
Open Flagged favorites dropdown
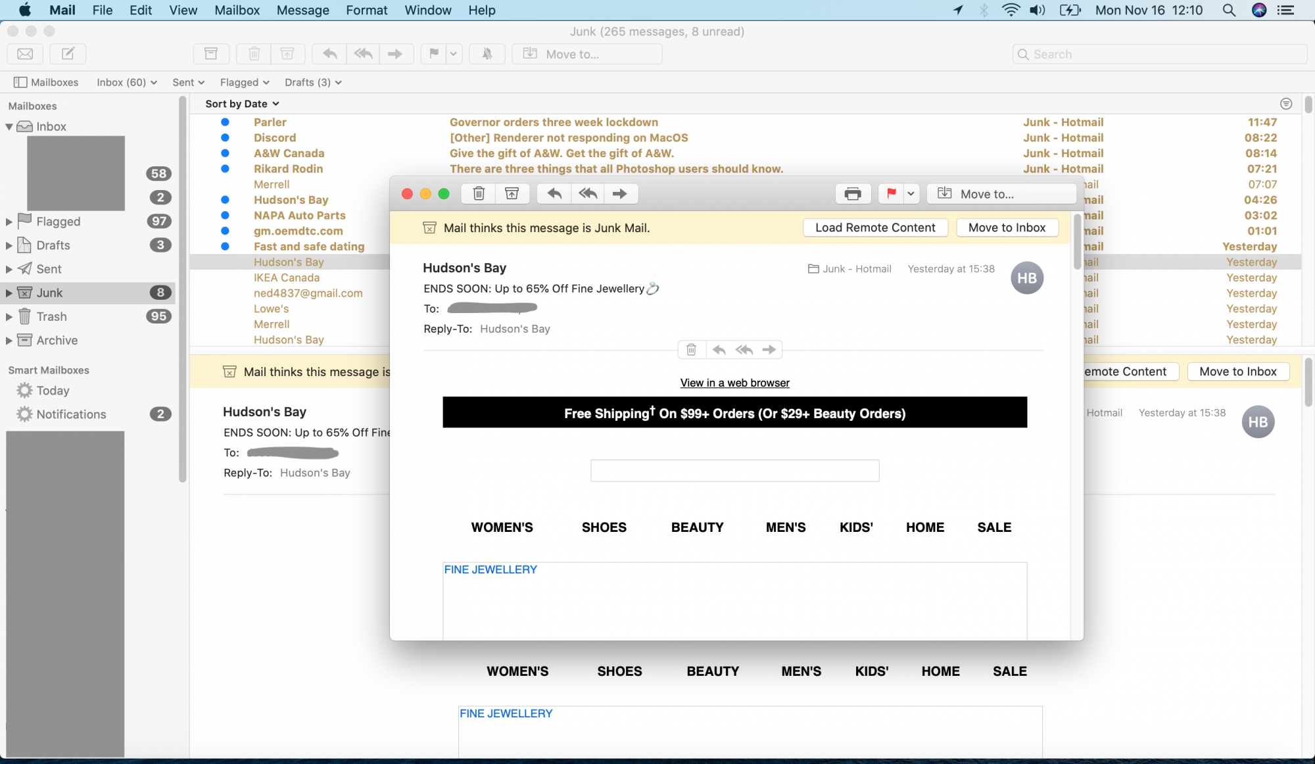pos(245,82)
